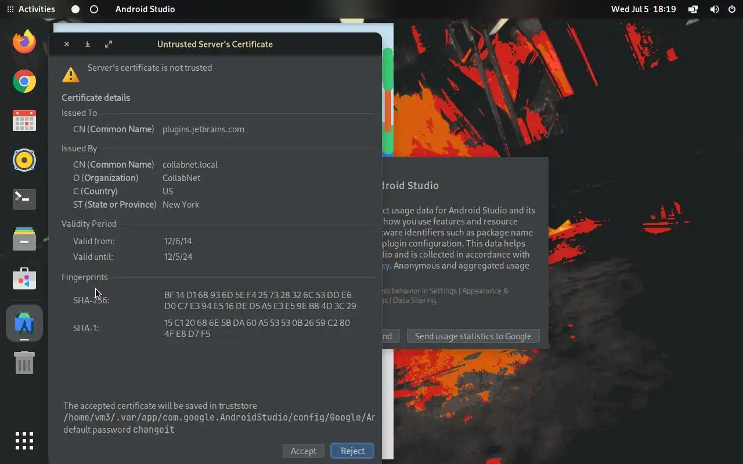Click the default password changeit text

[x=119, y=430]
